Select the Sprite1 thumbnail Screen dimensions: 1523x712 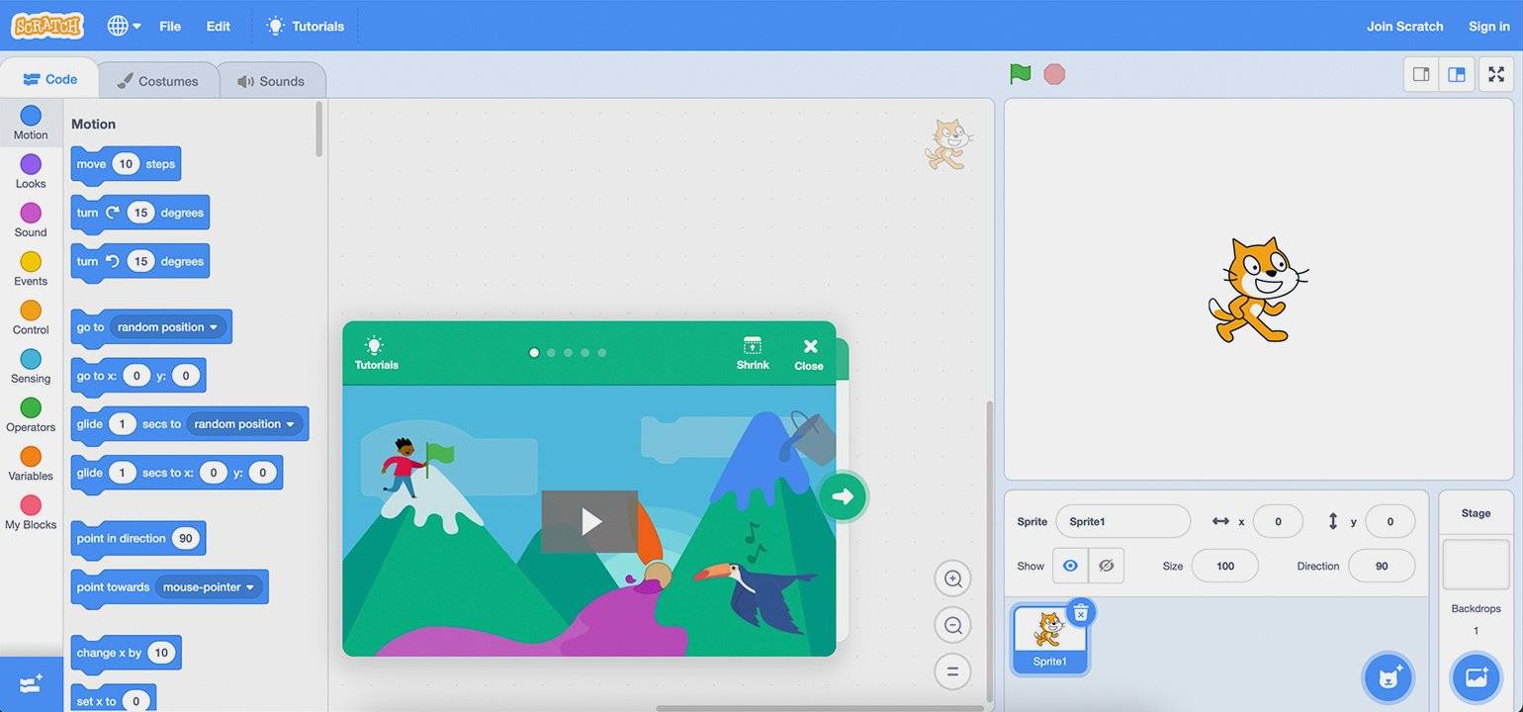click(x=1049, y=641)
